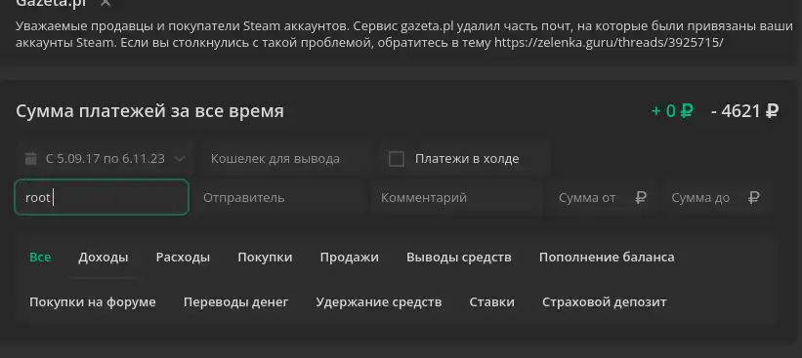Enable the Платежи в холде checkbox
The height and width of the screenshot is (358, 802).
point(397,159)
